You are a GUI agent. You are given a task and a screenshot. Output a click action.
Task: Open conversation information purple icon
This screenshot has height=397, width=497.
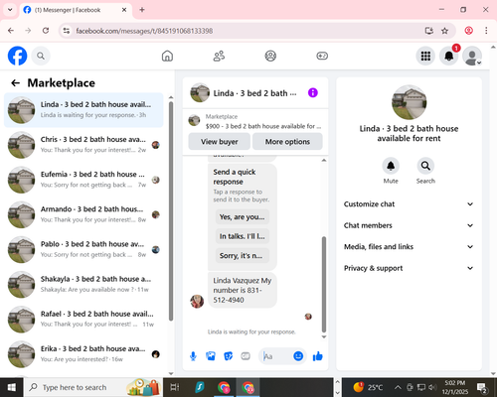pyautogui.click(x=313, y=92)
